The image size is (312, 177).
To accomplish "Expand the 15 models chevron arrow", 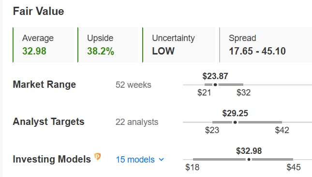I will click(162, 159).
